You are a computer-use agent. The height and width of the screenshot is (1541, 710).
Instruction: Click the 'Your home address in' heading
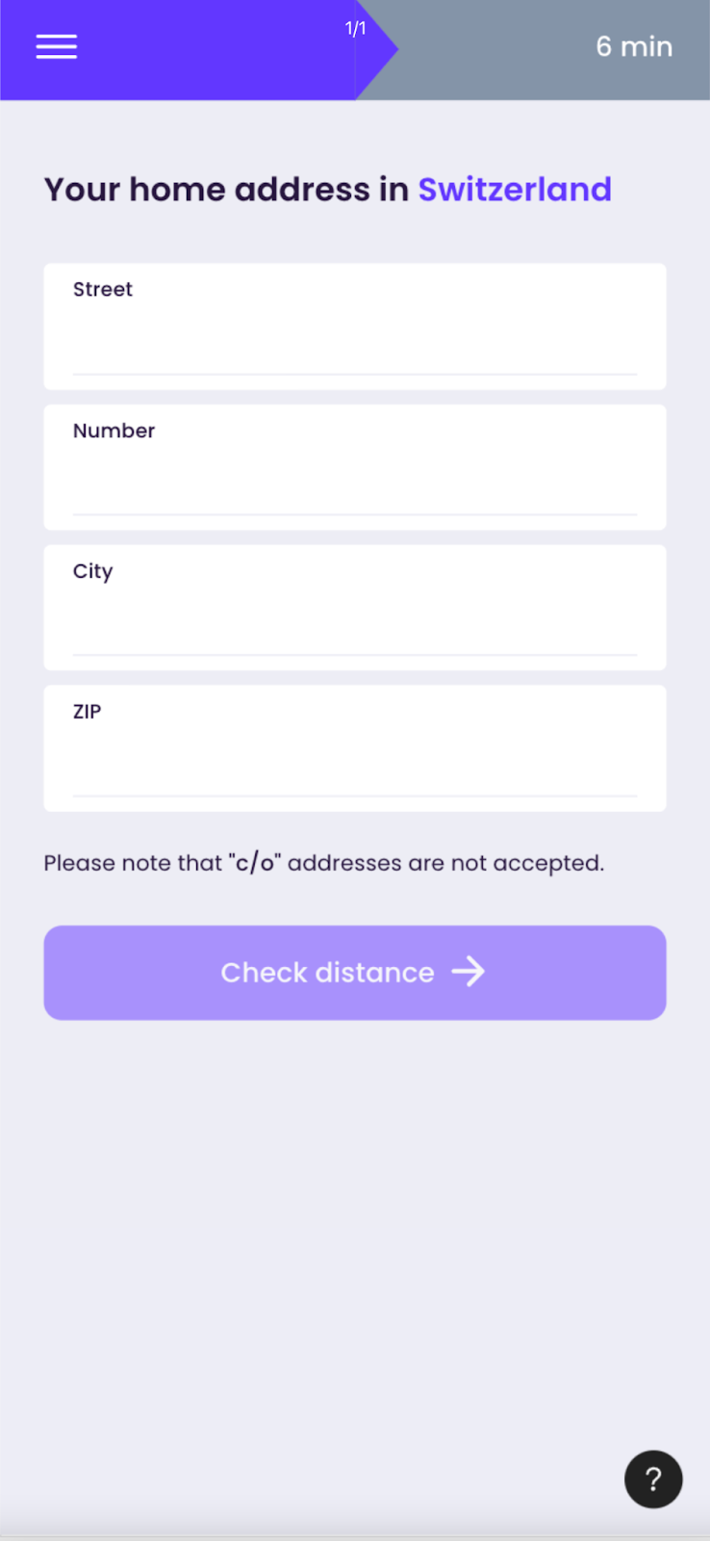coord(226,190)
